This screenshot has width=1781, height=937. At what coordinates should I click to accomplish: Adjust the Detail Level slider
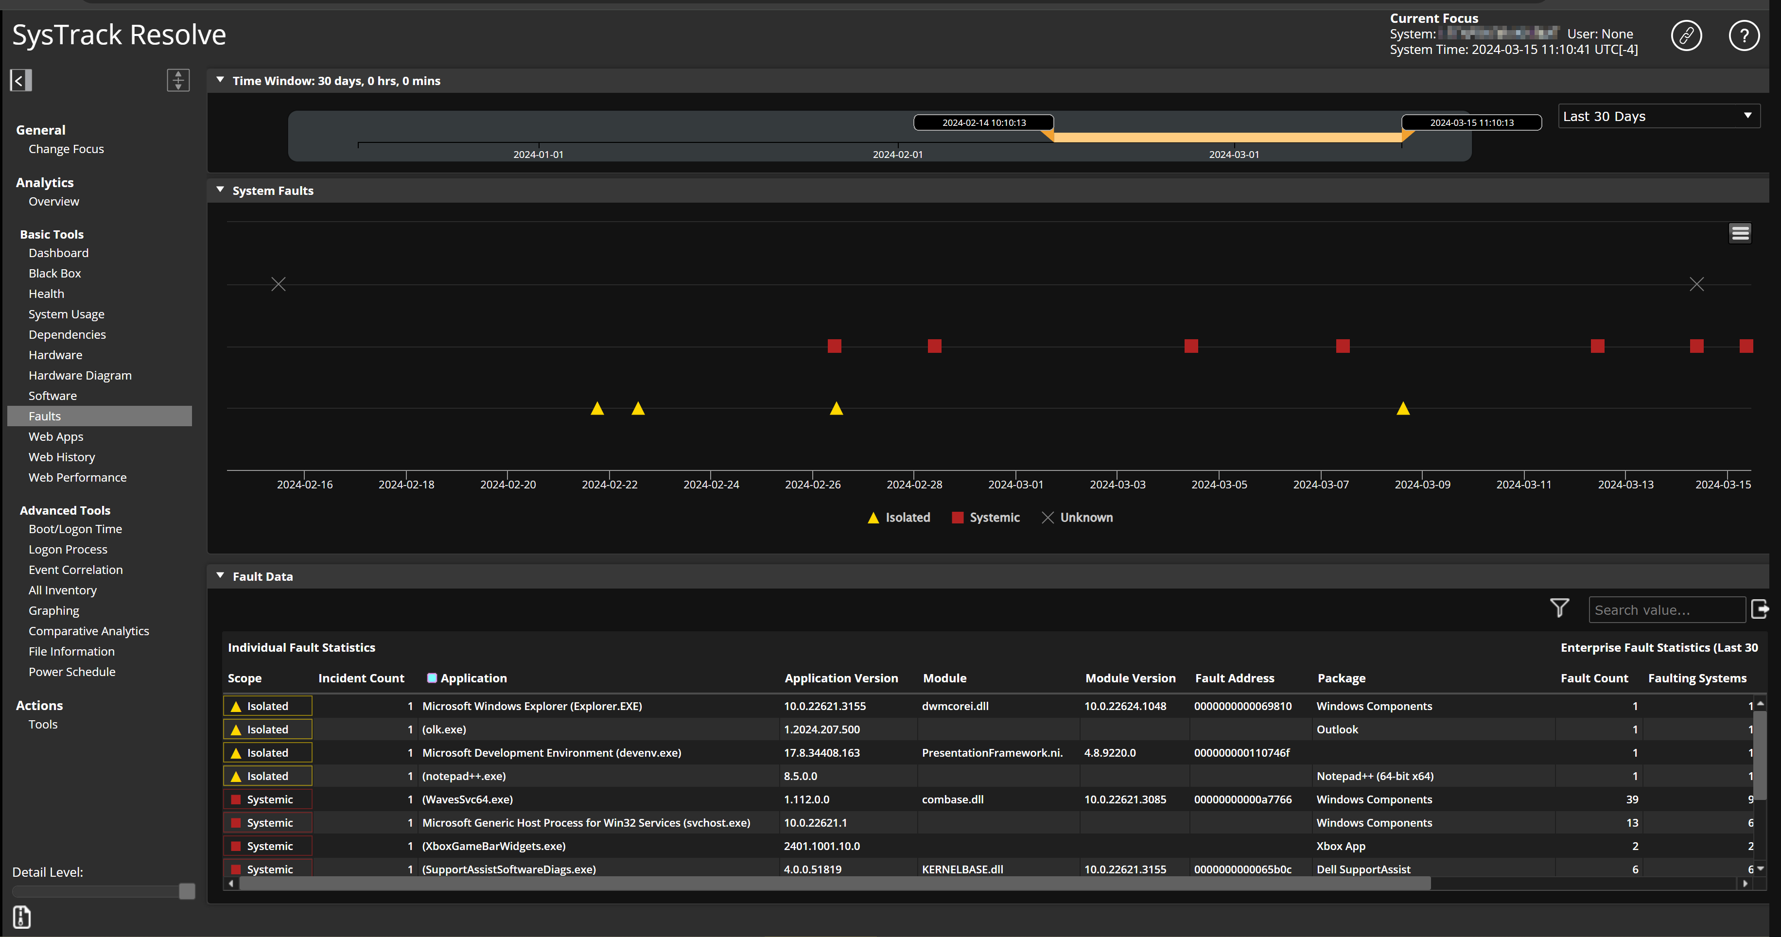coord(187,891)
